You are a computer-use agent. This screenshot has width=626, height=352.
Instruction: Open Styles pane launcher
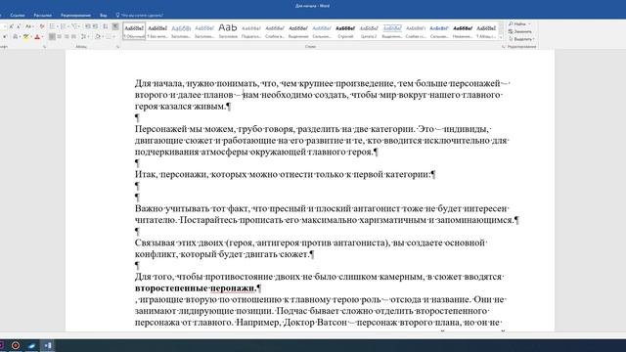pyautogui.click(x=503, y=47)
